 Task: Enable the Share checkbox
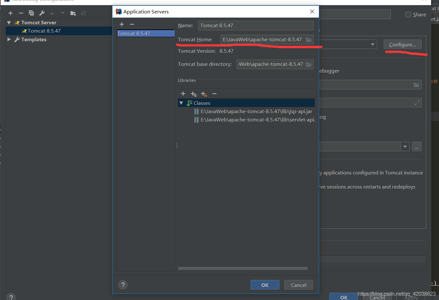click(x=408, y=14)
